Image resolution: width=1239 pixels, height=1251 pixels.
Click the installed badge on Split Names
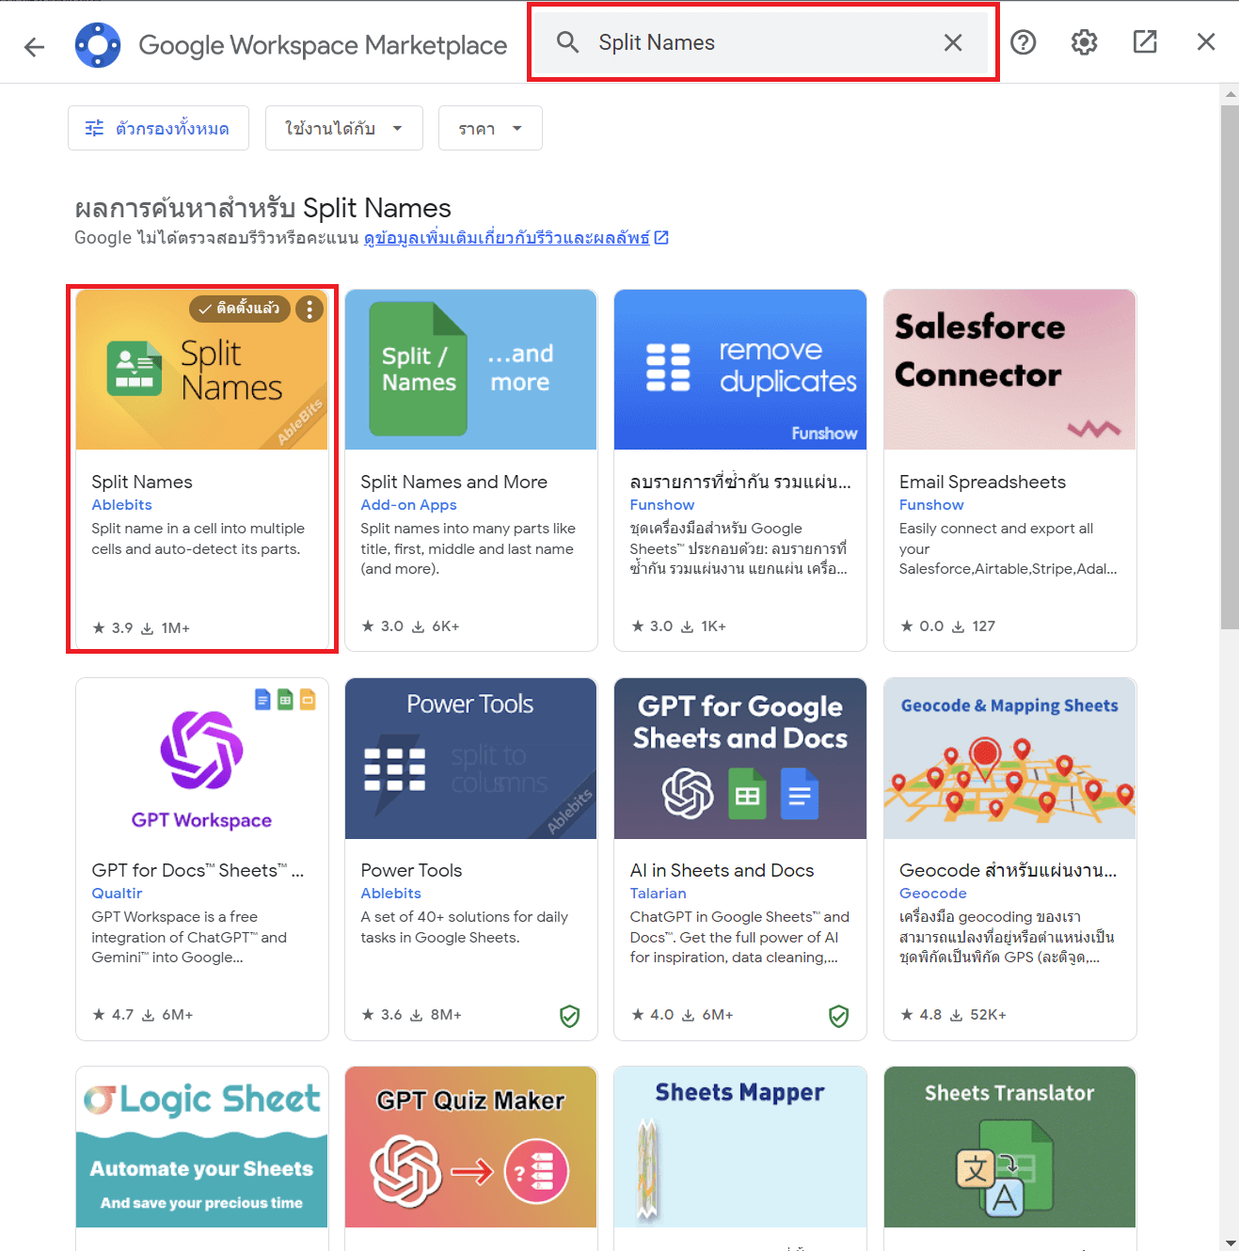[x=239, y=309]
